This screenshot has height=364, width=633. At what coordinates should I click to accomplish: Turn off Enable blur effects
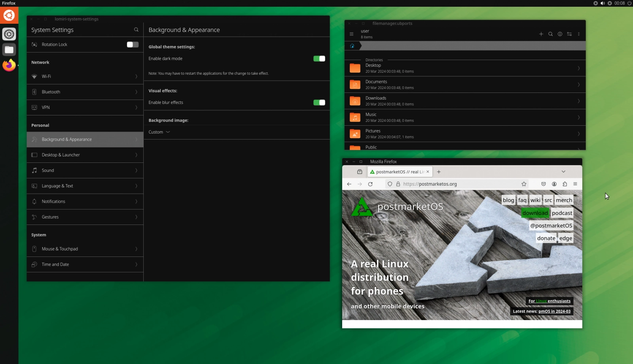(319, 102)
